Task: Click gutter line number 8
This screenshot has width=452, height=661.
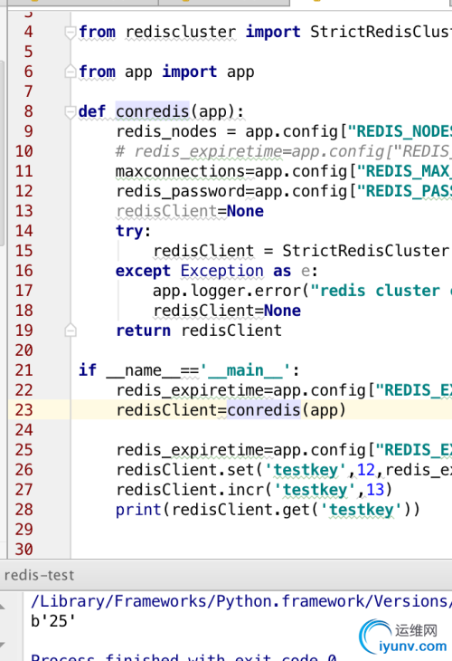Action: point(28,111)
